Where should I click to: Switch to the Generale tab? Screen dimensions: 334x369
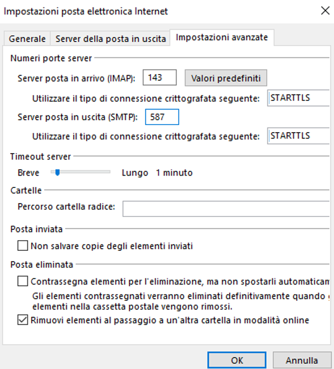[27, 39]
